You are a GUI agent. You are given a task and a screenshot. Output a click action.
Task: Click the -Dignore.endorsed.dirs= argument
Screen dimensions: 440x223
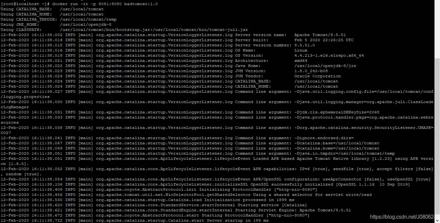point(324,138)
